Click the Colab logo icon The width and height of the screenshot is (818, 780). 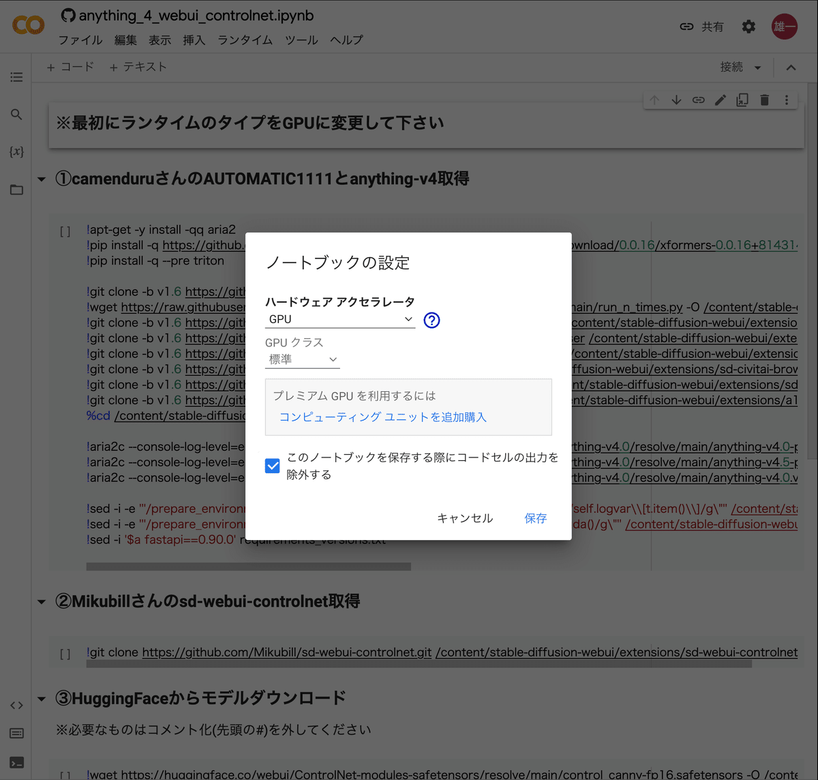pyautogui.click(x=29, y=26)
